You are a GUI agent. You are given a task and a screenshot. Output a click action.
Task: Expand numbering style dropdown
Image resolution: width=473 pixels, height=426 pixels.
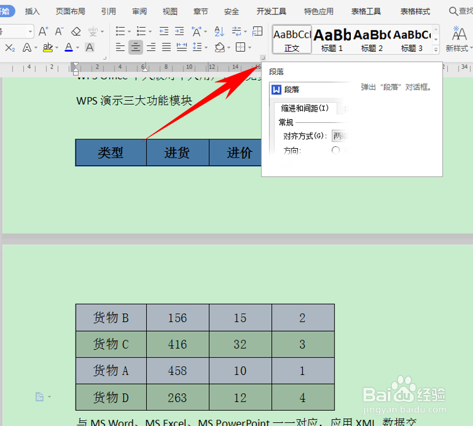pos(150,32)
